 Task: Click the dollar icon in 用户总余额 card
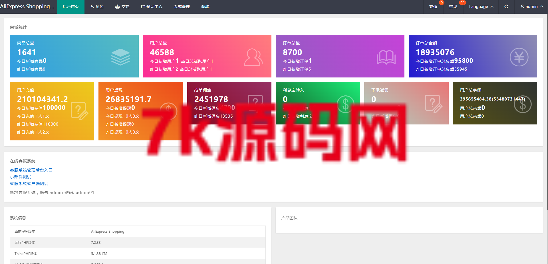[x=523, y=104]
